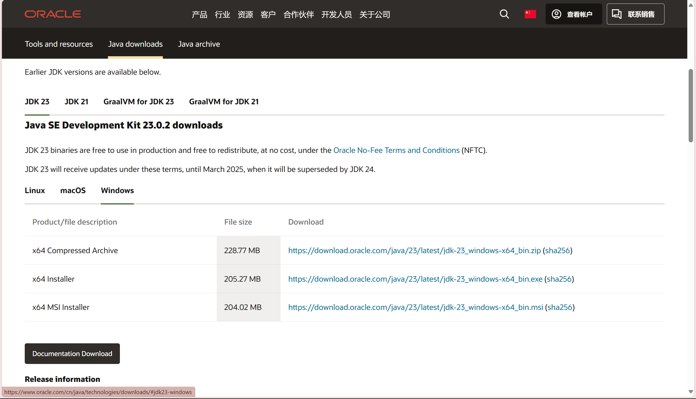Click the search magnifier icon

coord(504,14)
